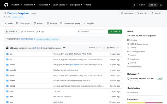
Task: Open the Activity pulse link
Action: 132,48
